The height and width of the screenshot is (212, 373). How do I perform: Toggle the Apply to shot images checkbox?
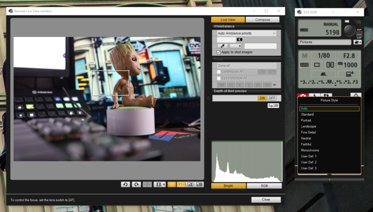point(218,52)
